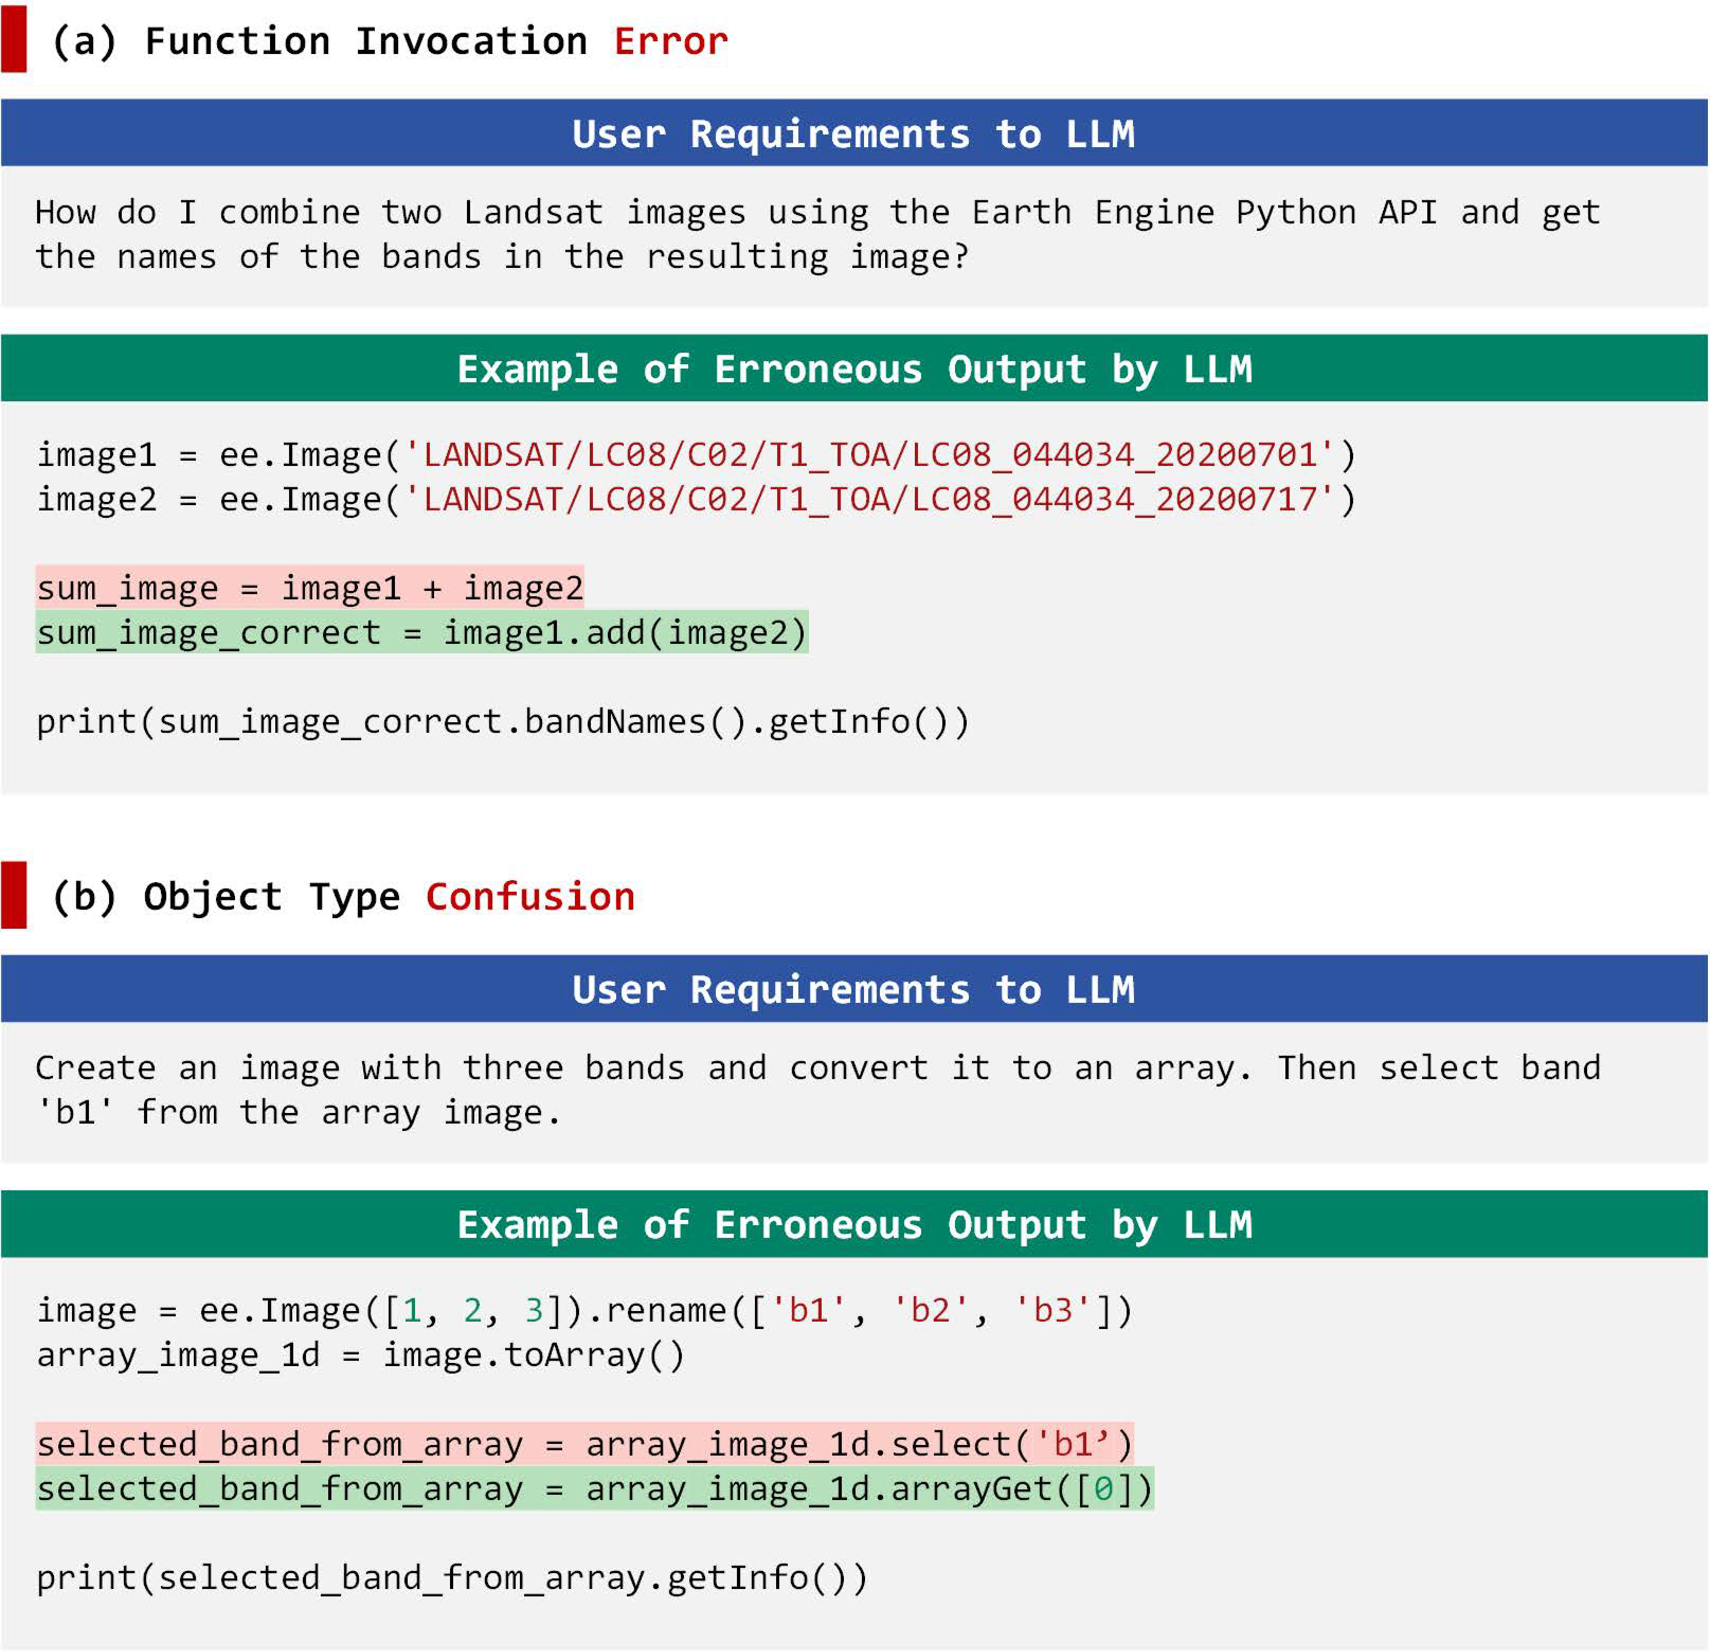This screenshot has height=1652, width=1710.
Task: Click the red marker beside Object Type heading
Action: [14, 895]
